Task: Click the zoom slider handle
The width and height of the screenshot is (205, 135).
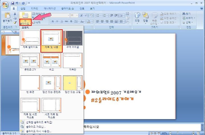Action: click(178, 133)
